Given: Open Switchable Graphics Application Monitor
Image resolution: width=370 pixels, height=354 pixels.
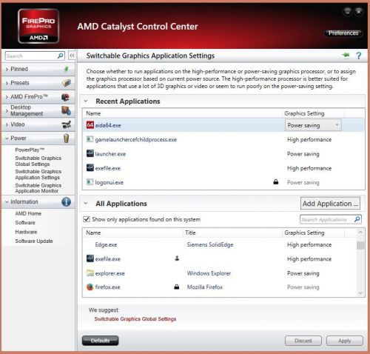Looking at the screenshot, I should (x=38, y=188).
